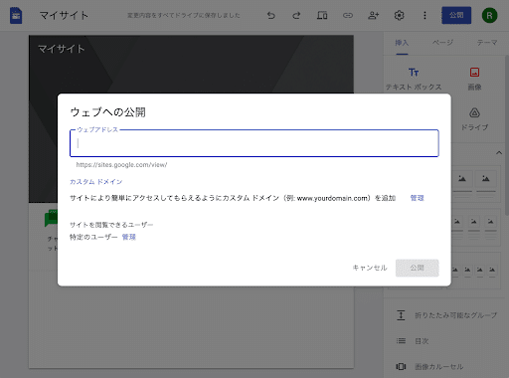Insert from ドライブ icon
This screenshot has height=378, width=509.
(474, 119)
